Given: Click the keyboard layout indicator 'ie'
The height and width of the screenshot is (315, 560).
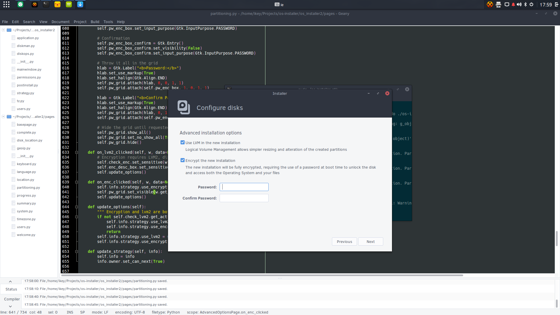Looking at the screenshot, I should click(x=279, y=5).
